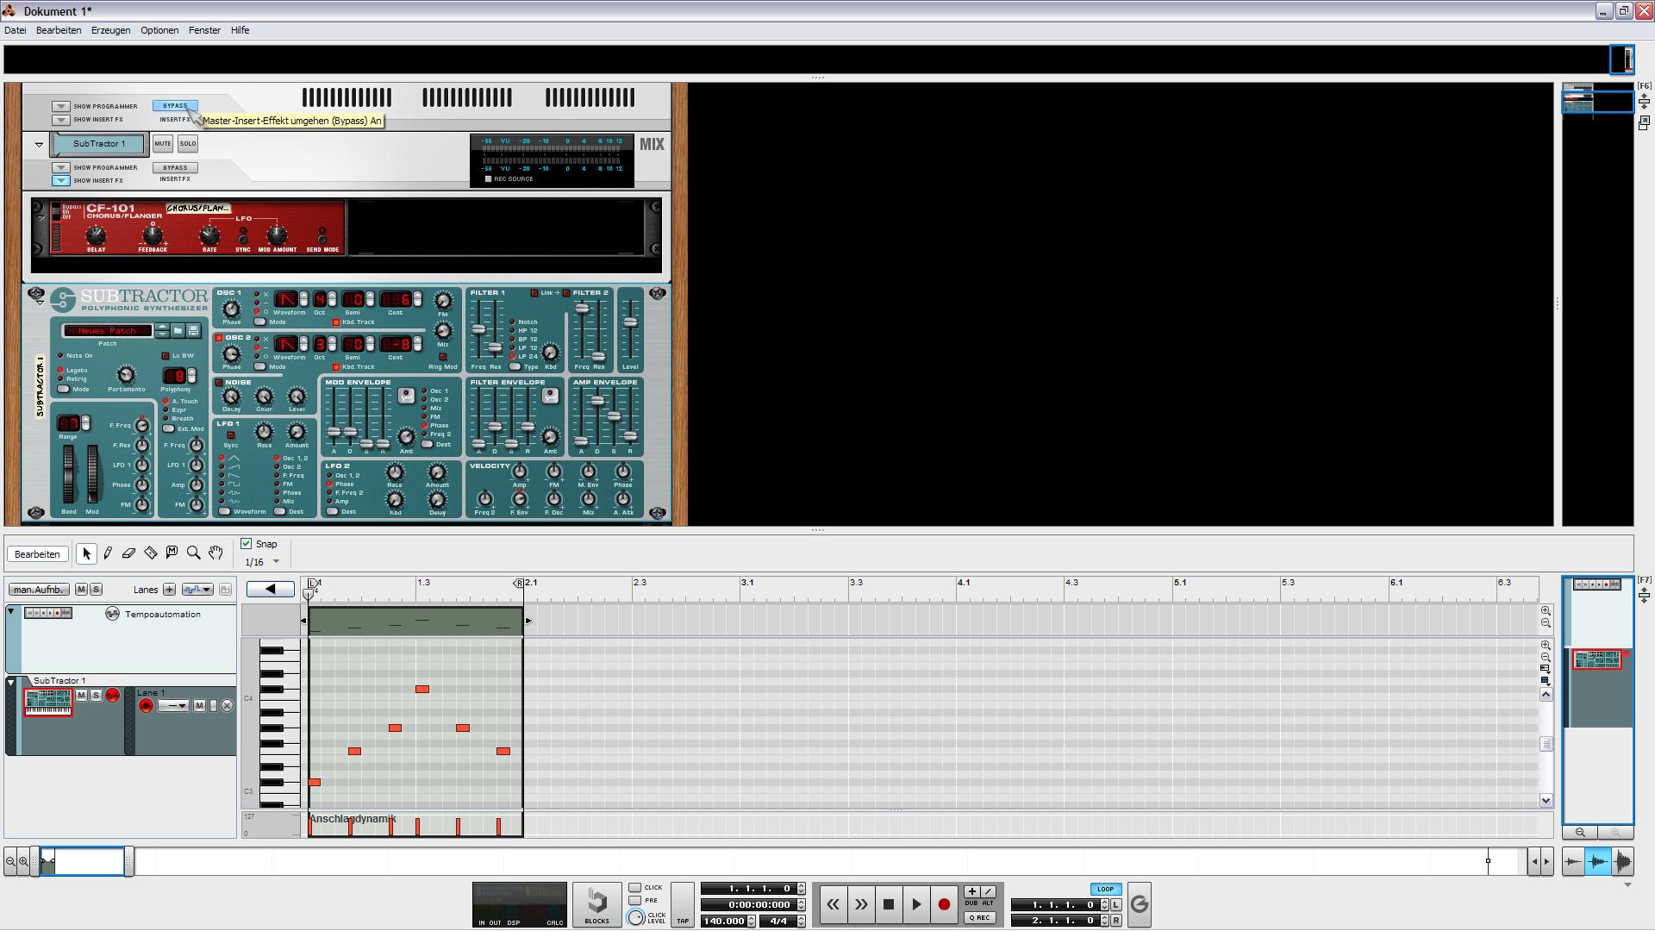This screenshot has width=1655, height=931.
Task: Toggle the Snap checkbox
Action: tap(246, 544)
